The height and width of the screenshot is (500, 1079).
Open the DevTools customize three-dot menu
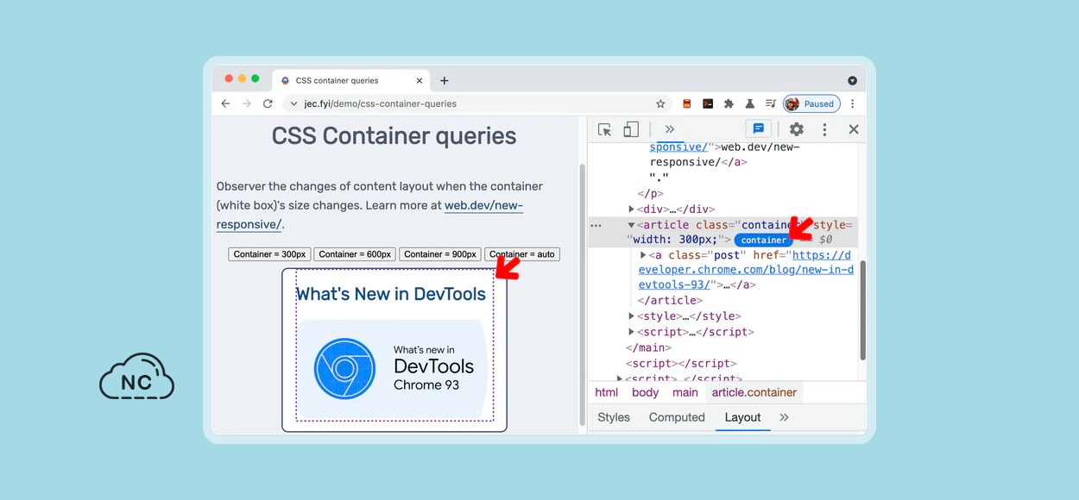[x=824, y=129]
